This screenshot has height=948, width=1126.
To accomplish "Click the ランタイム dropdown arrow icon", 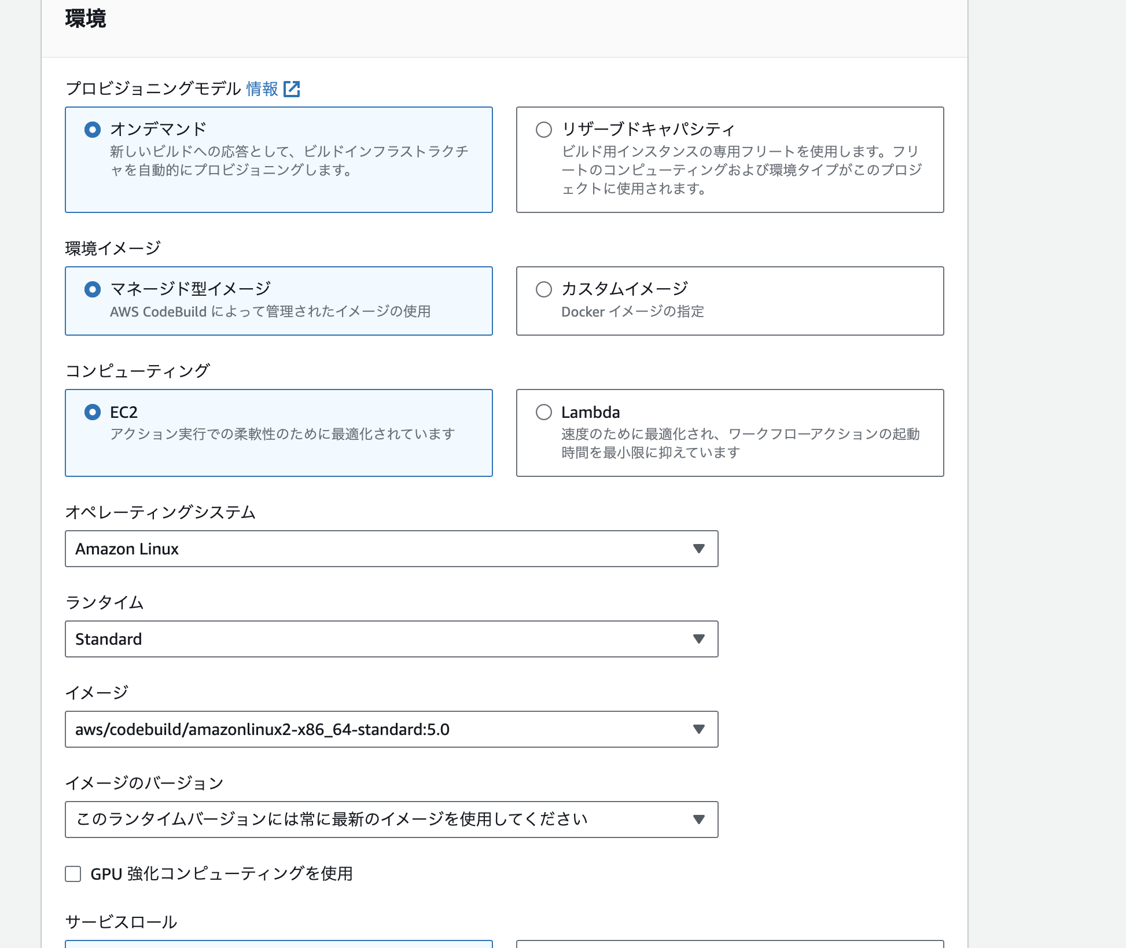I will (700, 639).
